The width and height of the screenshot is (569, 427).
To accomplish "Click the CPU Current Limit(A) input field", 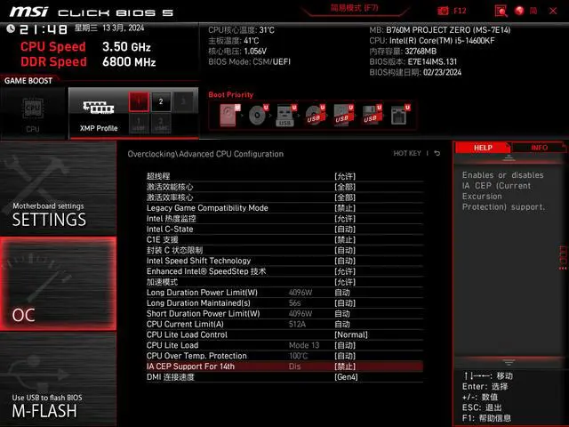I will [341, 324].
